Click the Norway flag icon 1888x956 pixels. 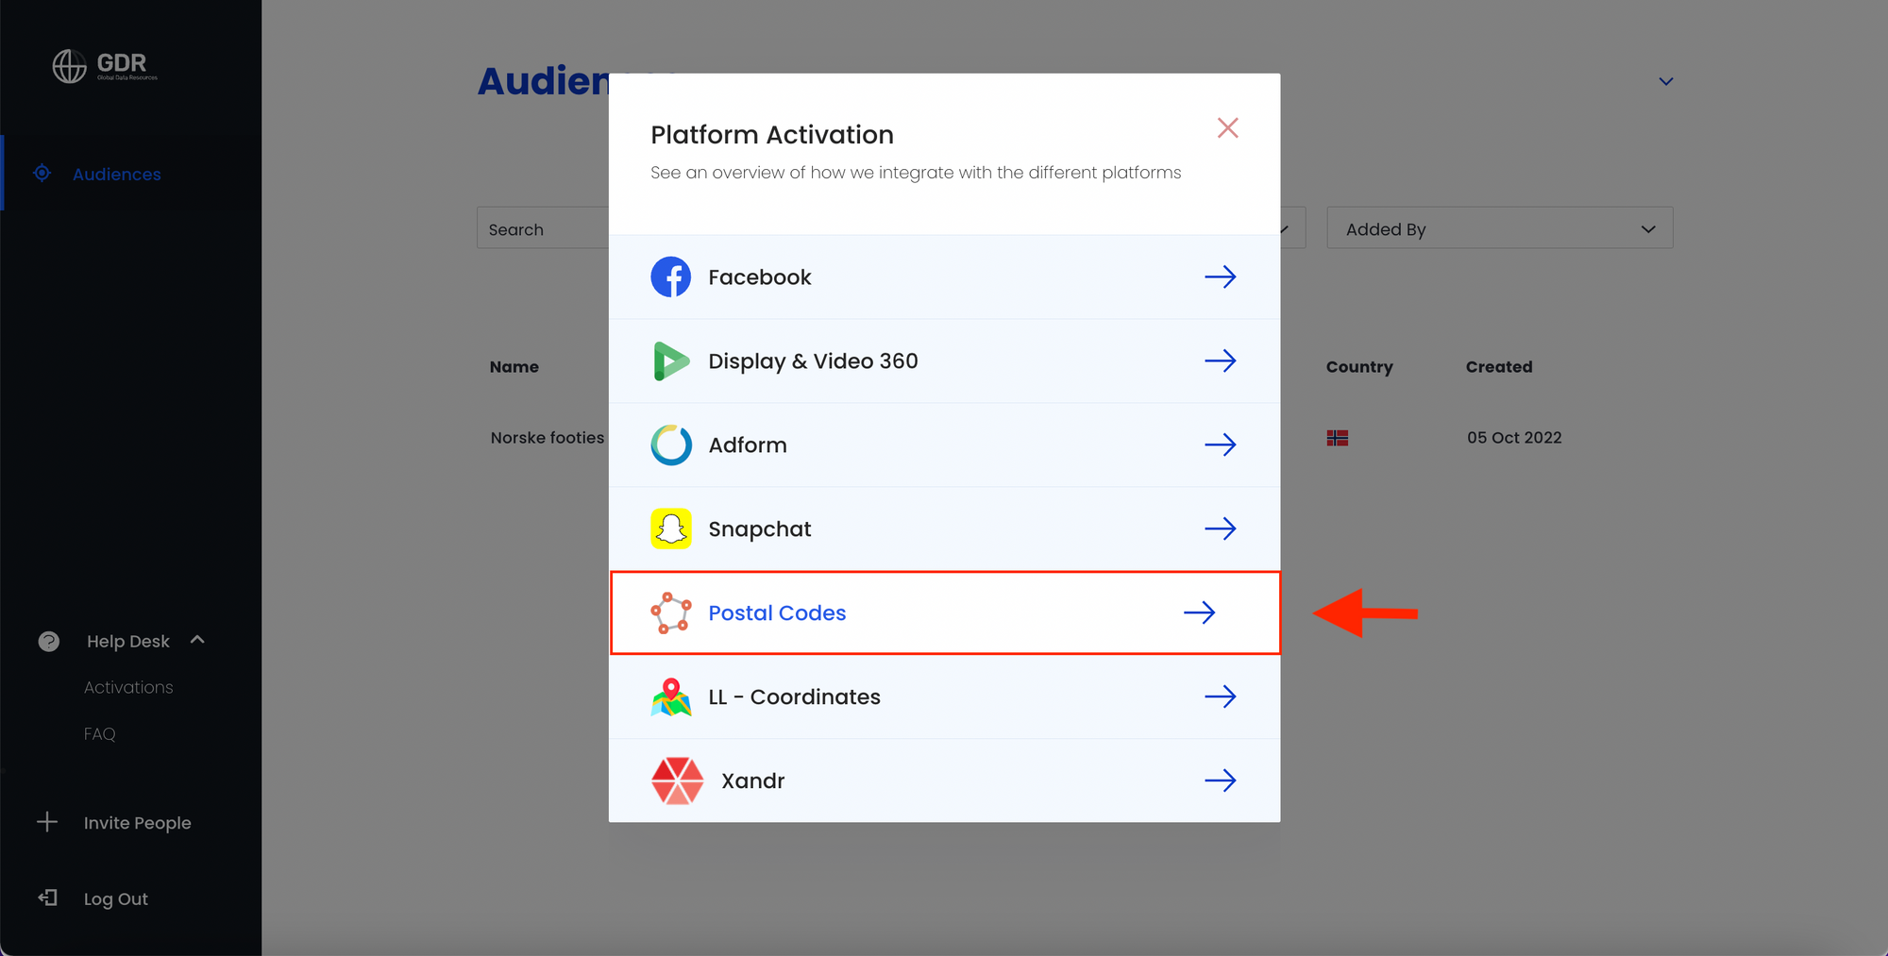(x=1338, y=438)
